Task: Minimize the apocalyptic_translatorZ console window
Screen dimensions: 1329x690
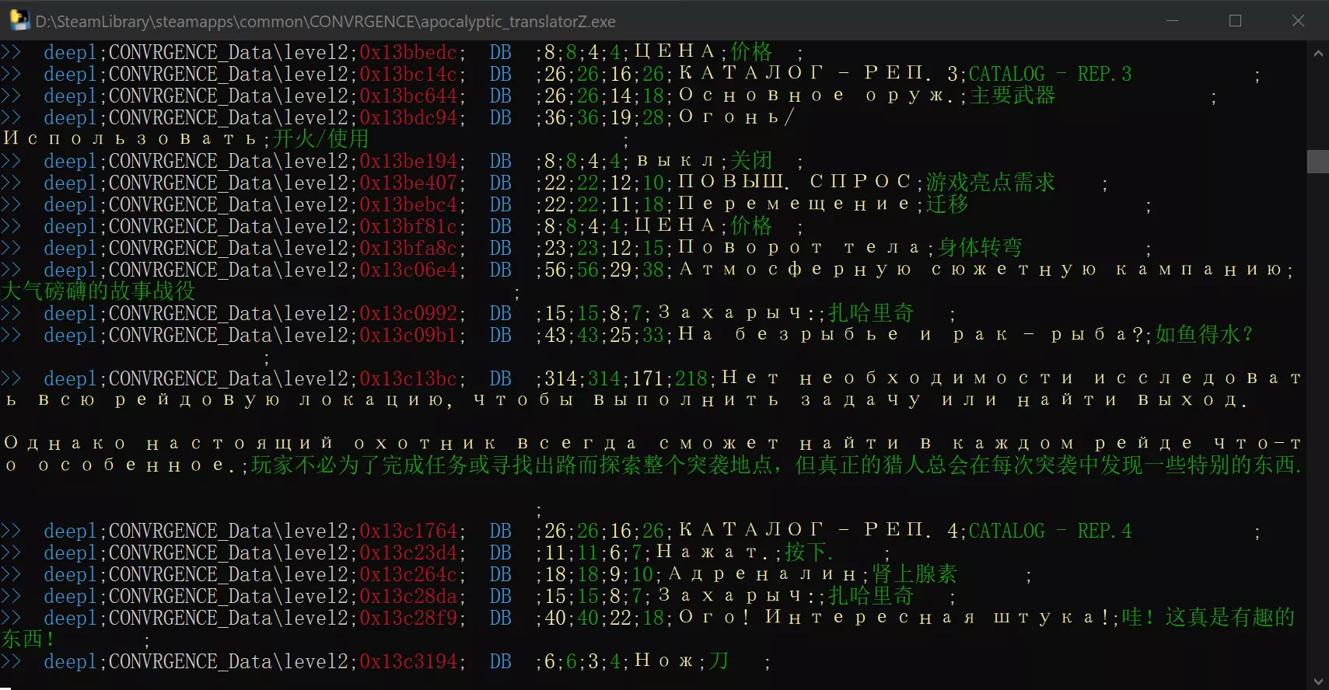Action: pyautogui.click(x=1173, y=21)
